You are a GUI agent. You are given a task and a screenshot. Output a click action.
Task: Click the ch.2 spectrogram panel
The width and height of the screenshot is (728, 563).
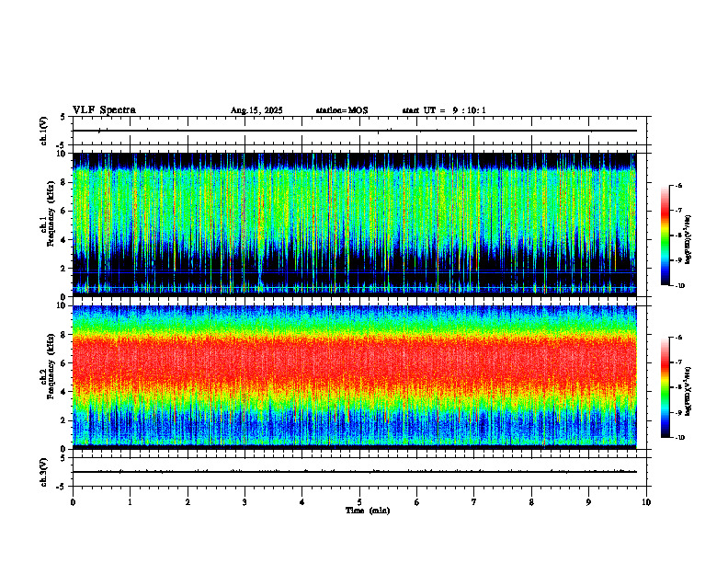coord(354,377)
